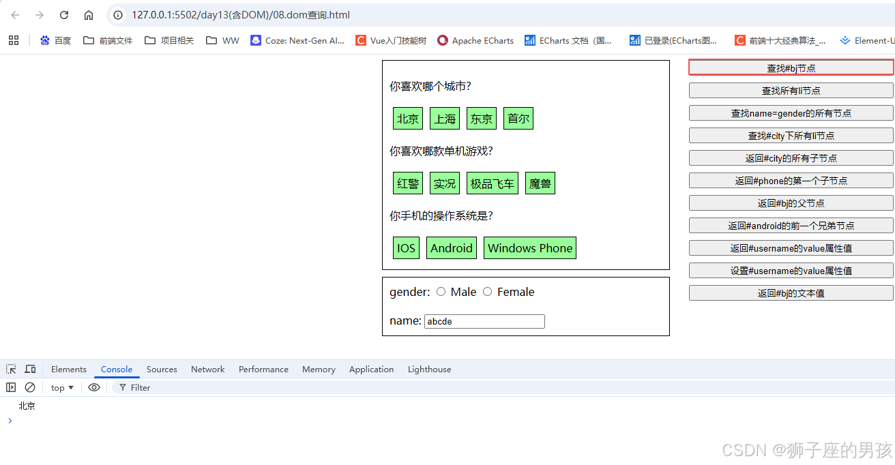895x465 pixels.
Task: Click the Windows Phone system item
Action: (530, 247)
